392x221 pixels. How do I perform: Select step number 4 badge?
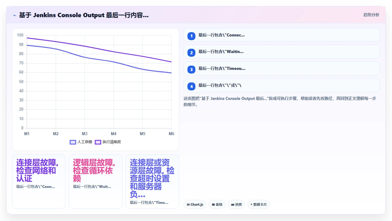tap(191, 86)
